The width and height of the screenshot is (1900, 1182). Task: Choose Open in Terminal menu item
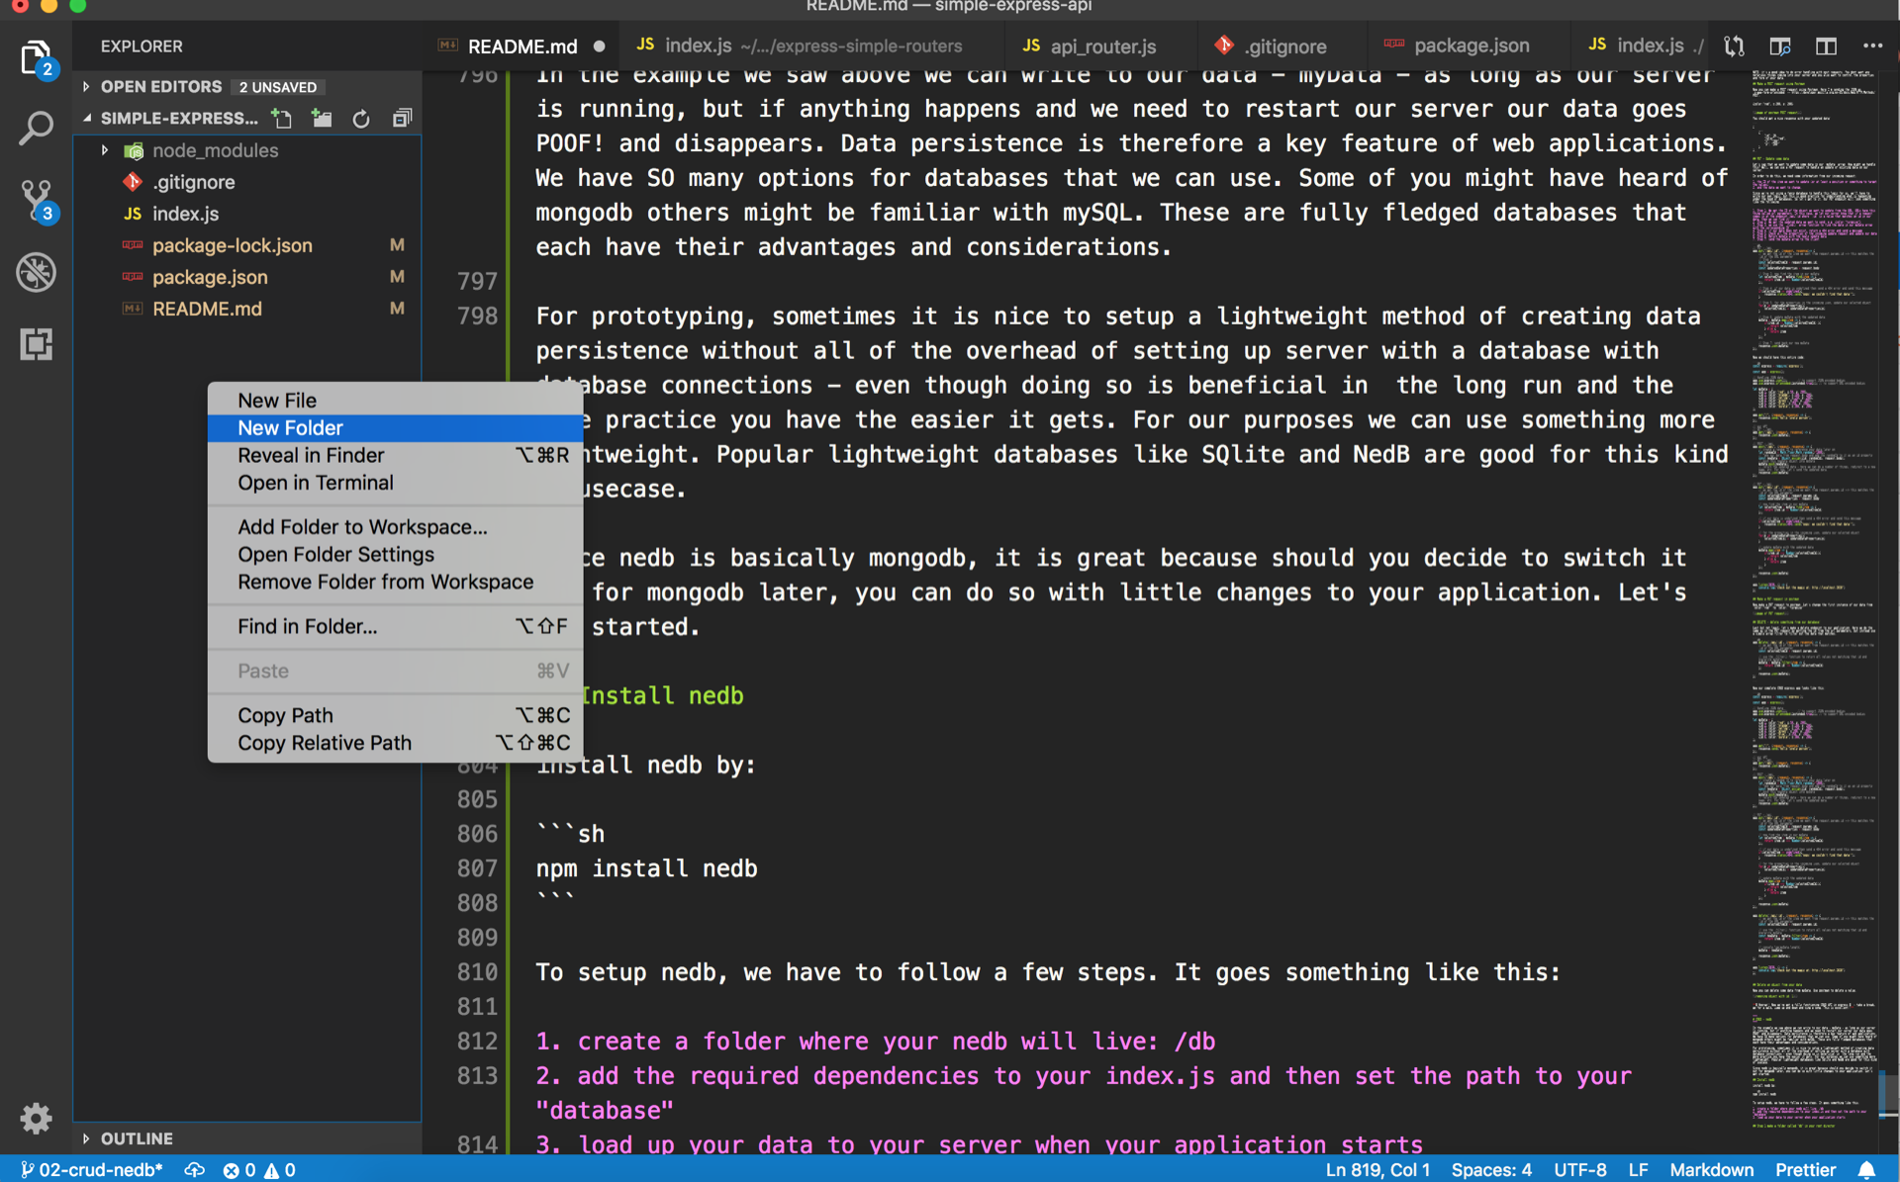[x=315, y=483]
